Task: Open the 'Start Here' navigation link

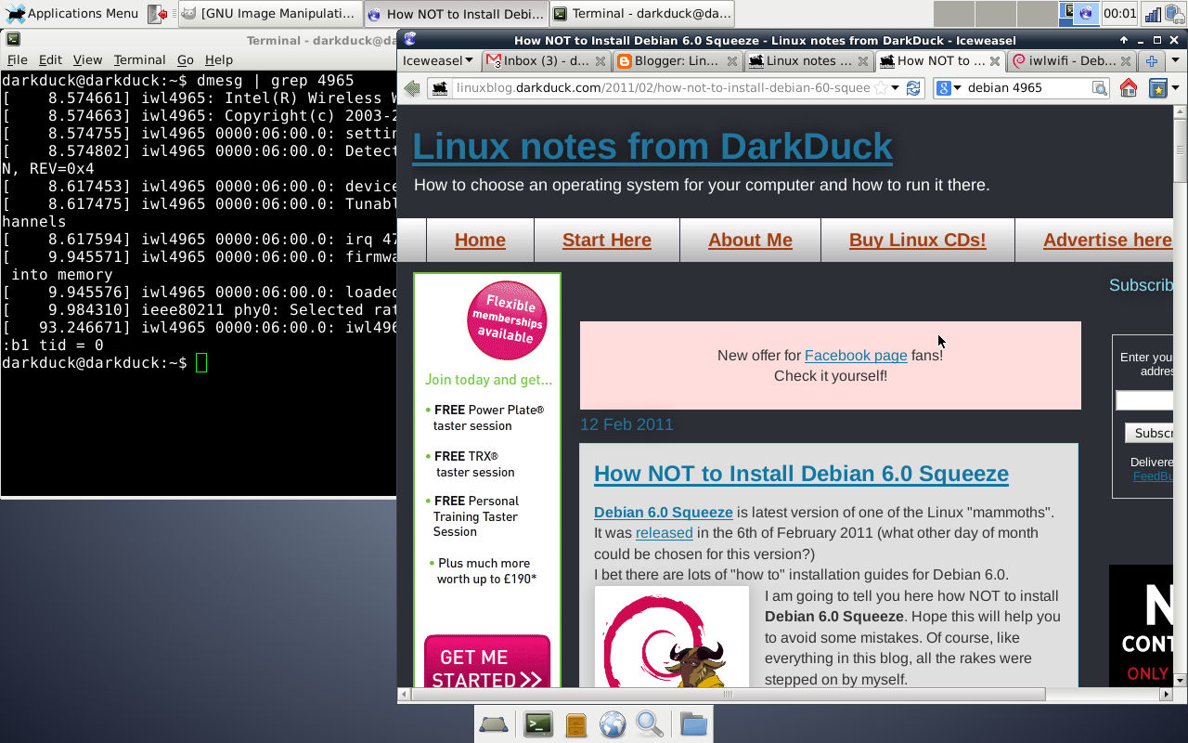Action: (607, 240)
